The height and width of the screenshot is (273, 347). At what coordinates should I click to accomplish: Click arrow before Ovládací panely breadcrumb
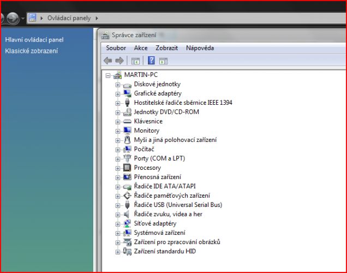click(x=41, y=19)
